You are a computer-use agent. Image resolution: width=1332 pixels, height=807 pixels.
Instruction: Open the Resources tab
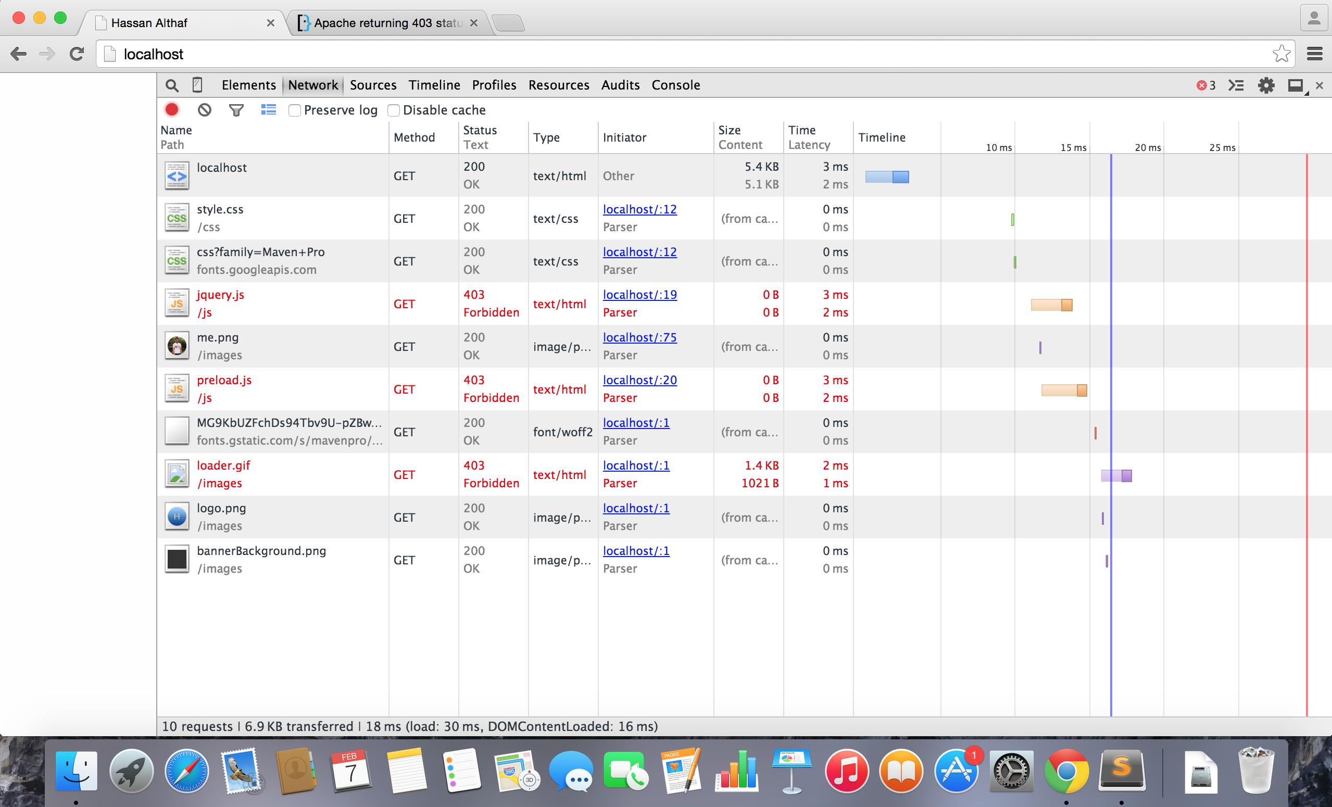[x=559, y=85]
